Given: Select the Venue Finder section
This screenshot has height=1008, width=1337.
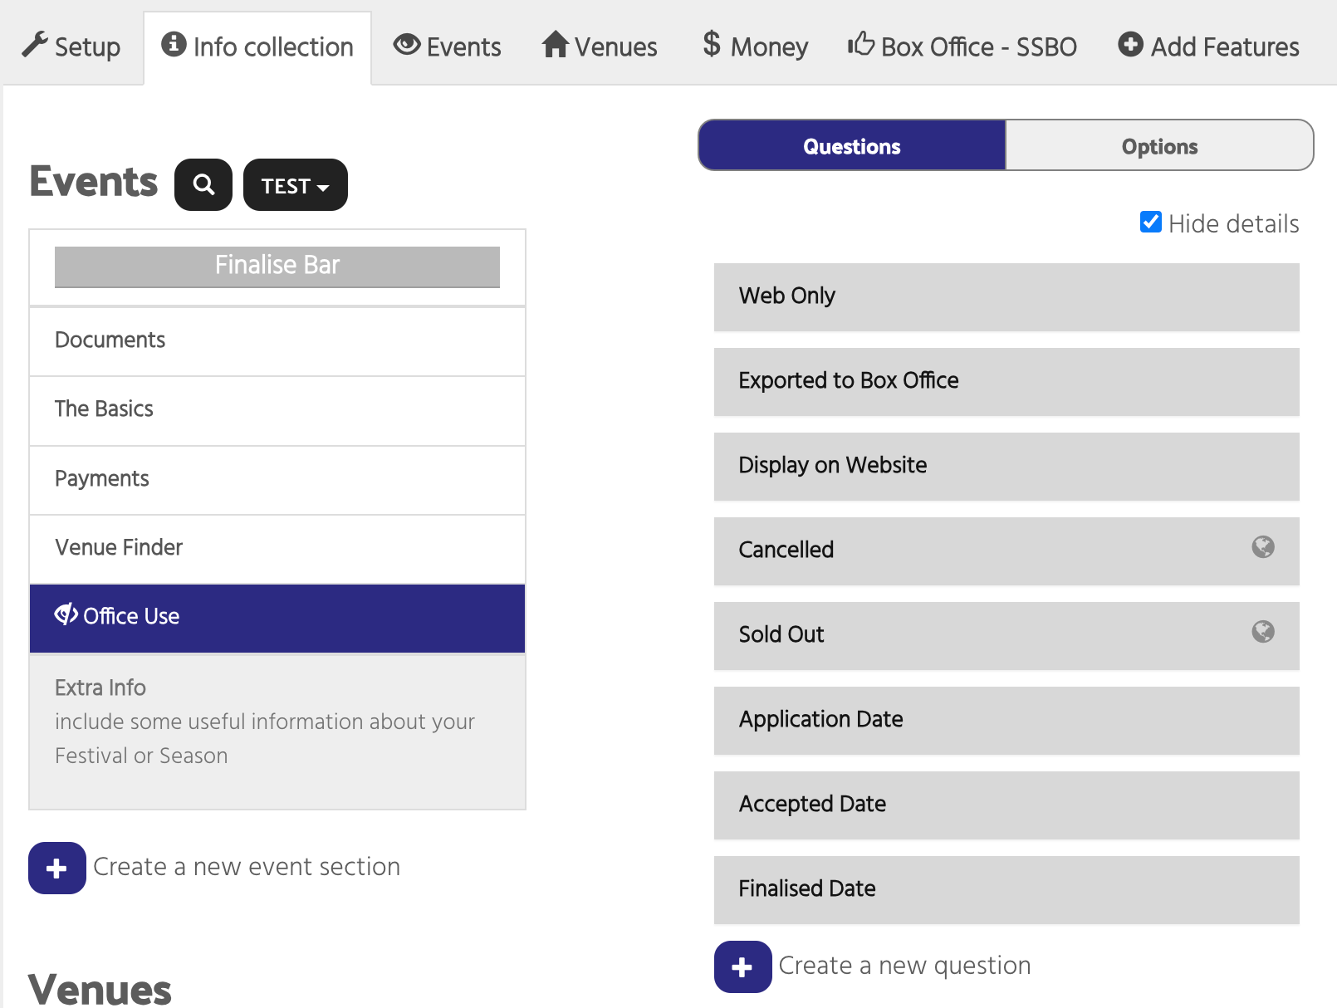Looking at the screenshot, I should 277,549.
